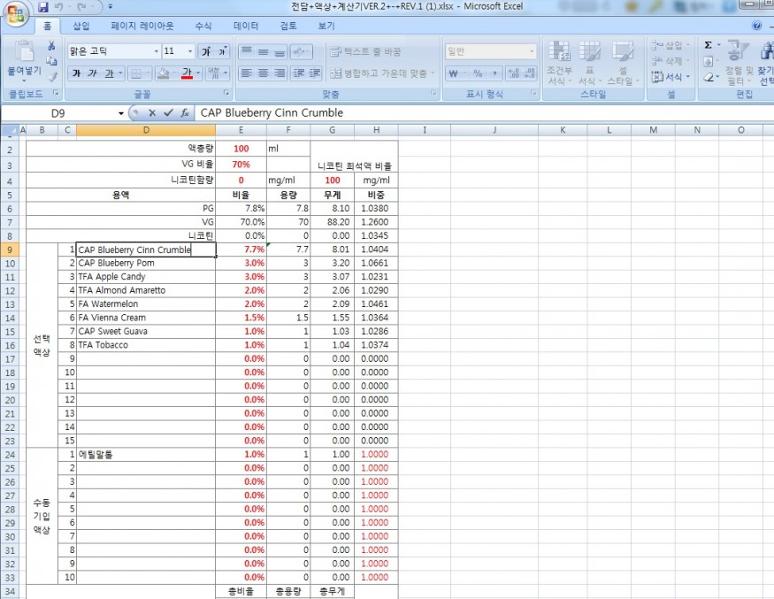Viewport: 774px width, 599px height.
Task: Click the 삭제 delete cells button
Action: click(671, 61)
